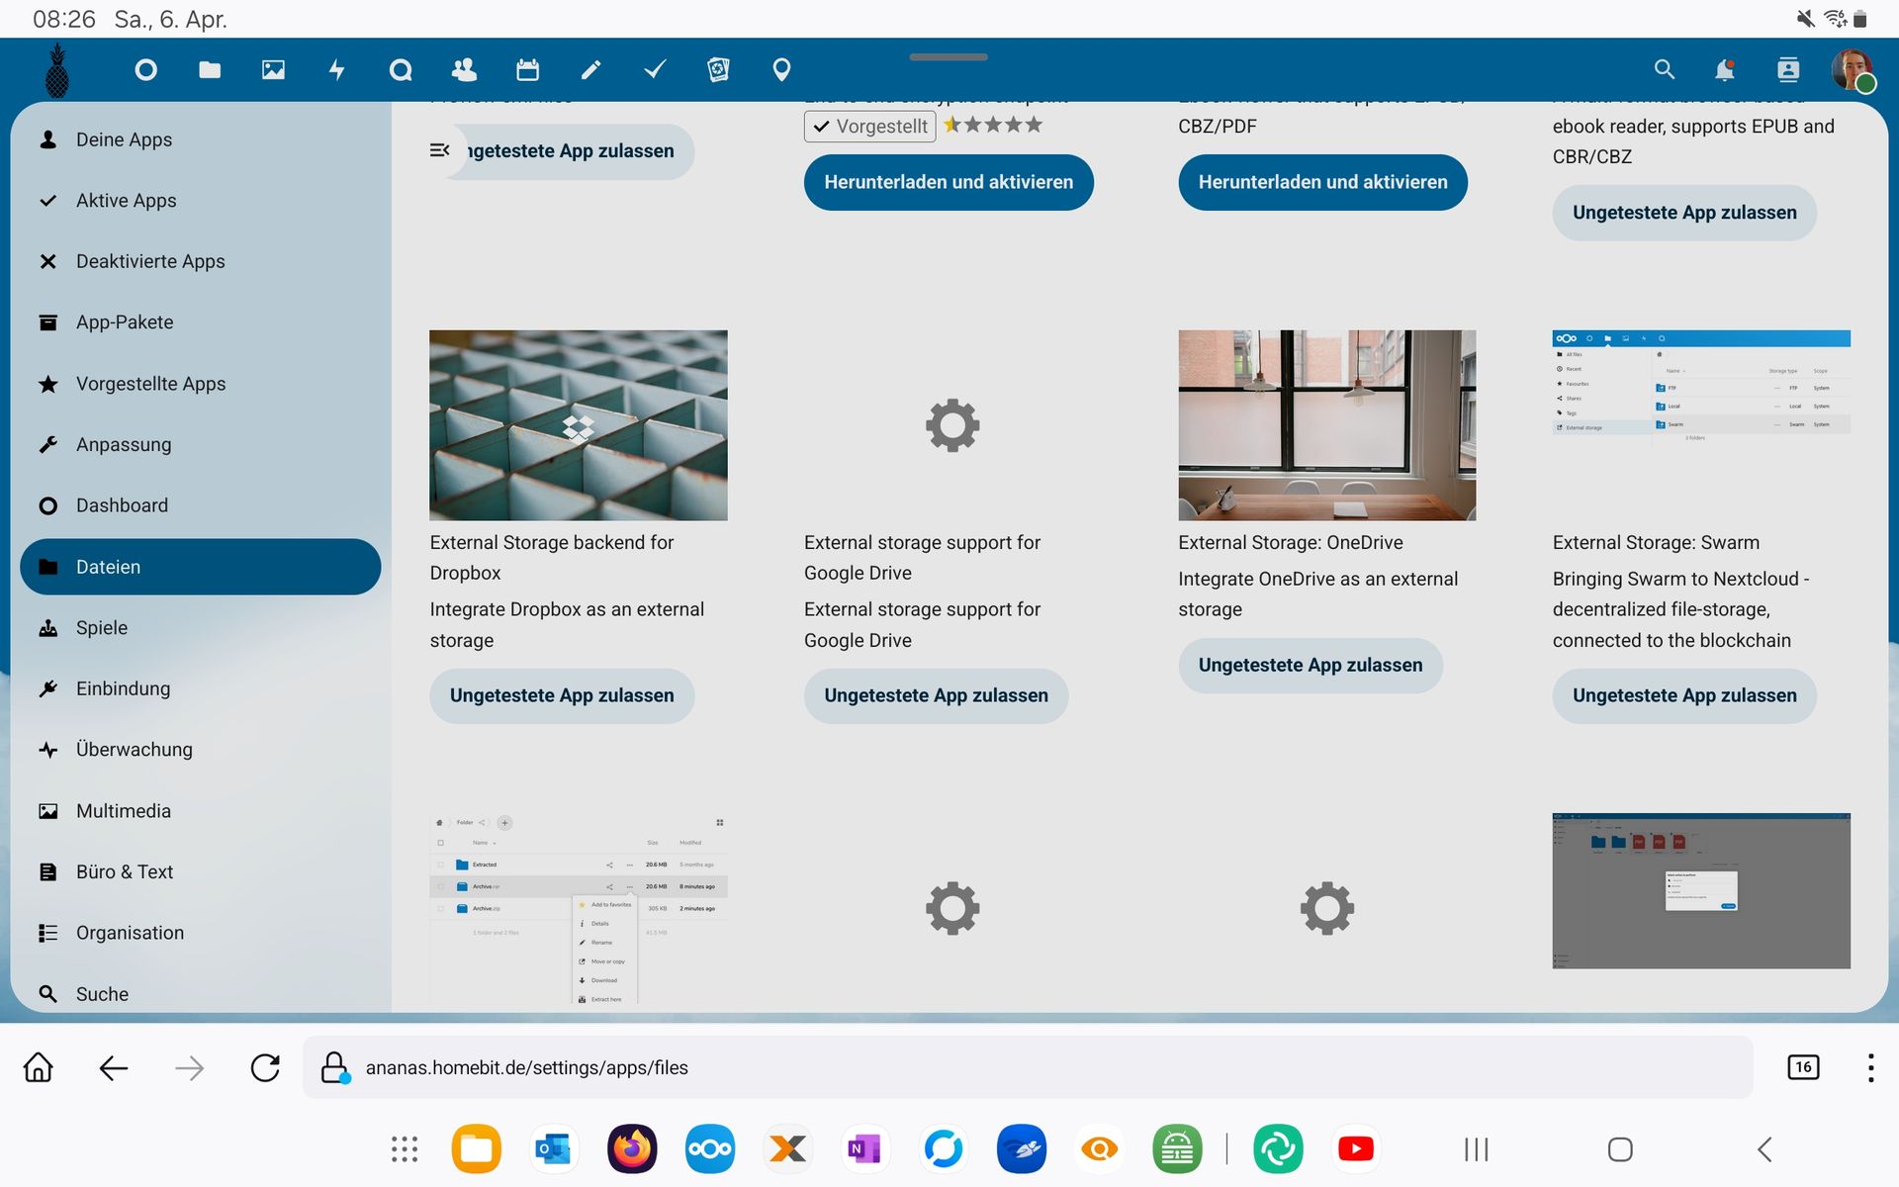Download and activate the CBZ/PDF ebook viewer

1322,182
